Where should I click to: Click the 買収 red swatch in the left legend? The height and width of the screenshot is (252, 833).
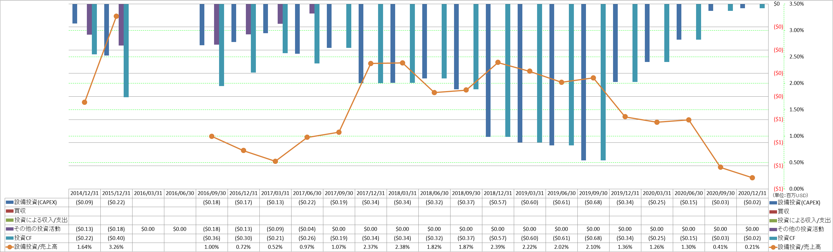[10, 211]
